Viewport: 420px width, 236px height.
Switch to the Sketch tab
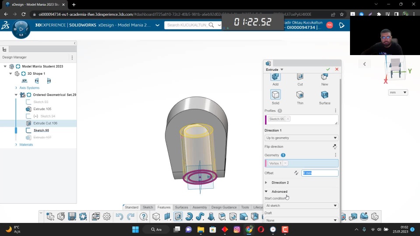148,207
